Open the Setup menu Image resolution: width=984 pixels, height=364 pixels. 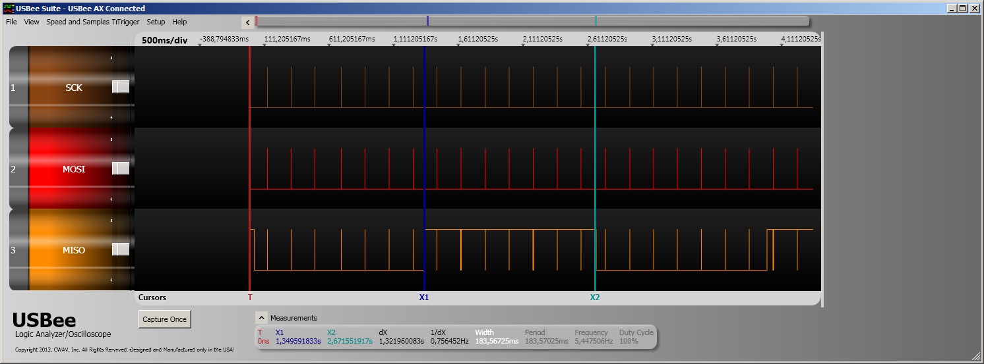pos(156,22)
